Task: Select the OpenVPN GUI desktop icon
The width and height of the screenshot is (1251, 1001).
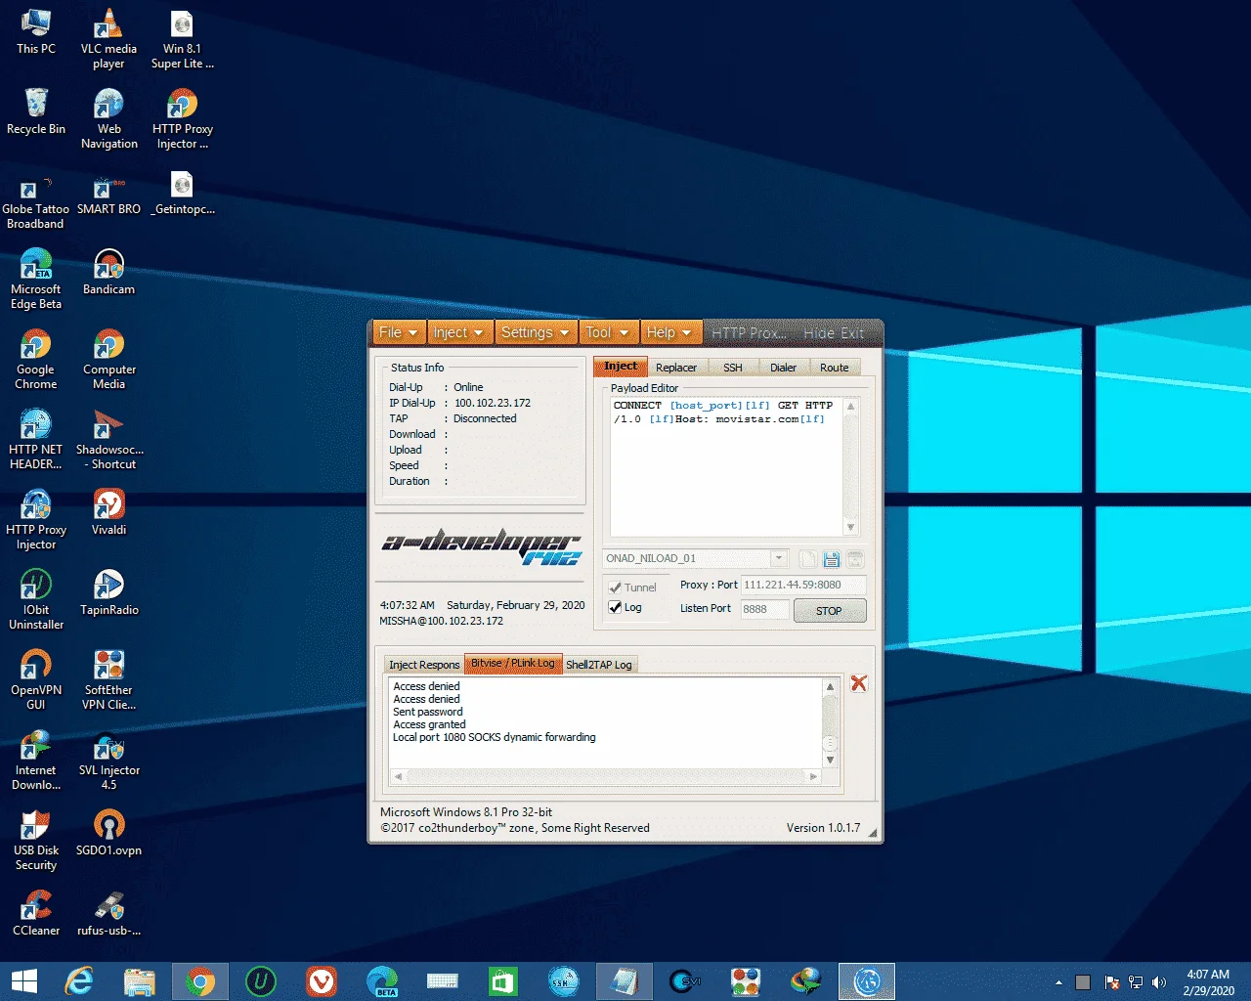Action: 36,679
